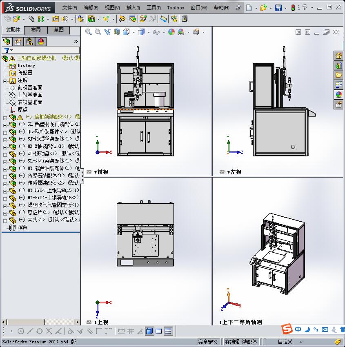This screenshot has height=347, width=345.
Task: Open the PropertyManager tab icon
Action: tap(18, 41)
